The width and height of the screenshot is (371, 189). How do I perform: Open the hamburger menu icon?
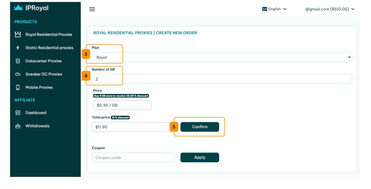click(92, 9)
